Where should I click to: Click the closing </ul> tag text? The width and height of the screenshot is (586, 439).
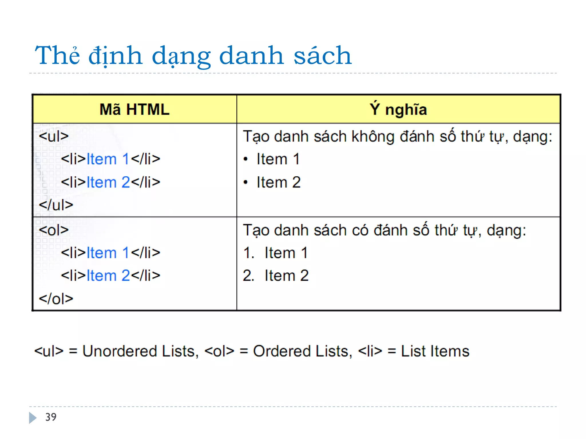[x=56, y=205]
